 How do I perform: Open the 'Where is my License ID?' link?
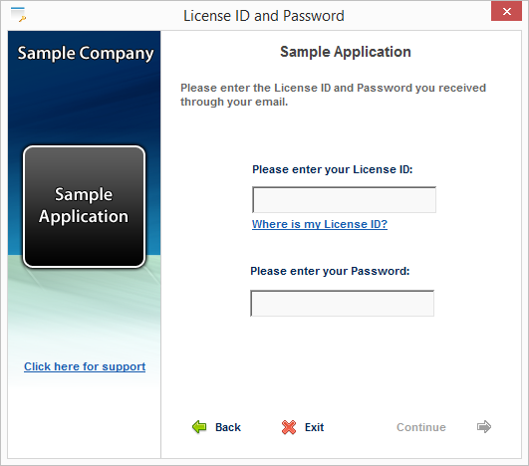[320, 224]
